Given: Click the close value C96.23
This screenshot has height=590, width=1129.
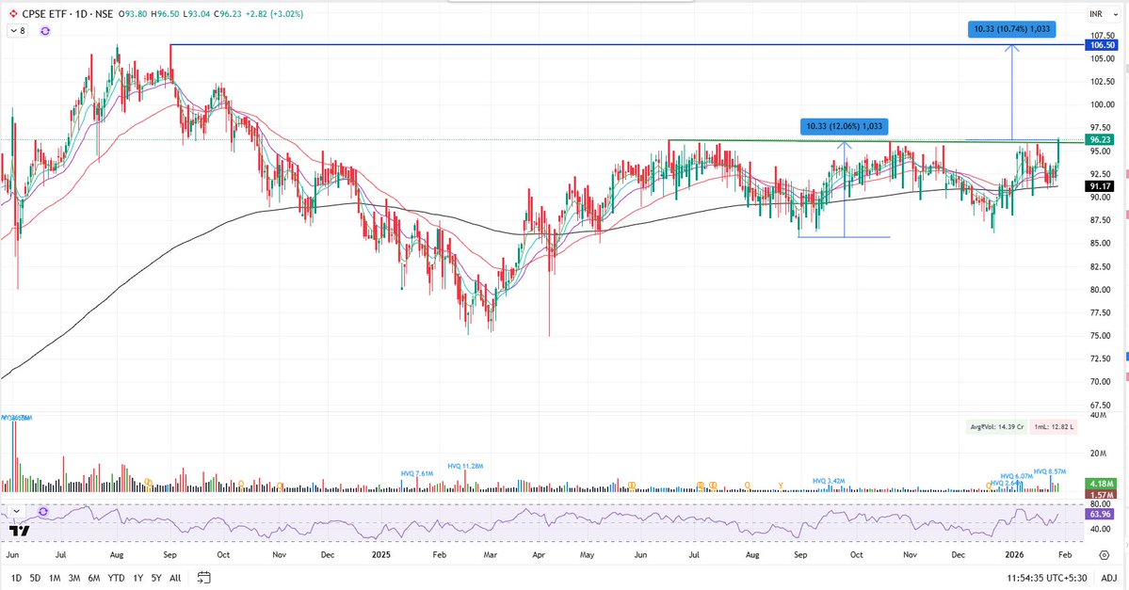Looking at the screenshot, I should pyautogui.click(x=226, y=14).
